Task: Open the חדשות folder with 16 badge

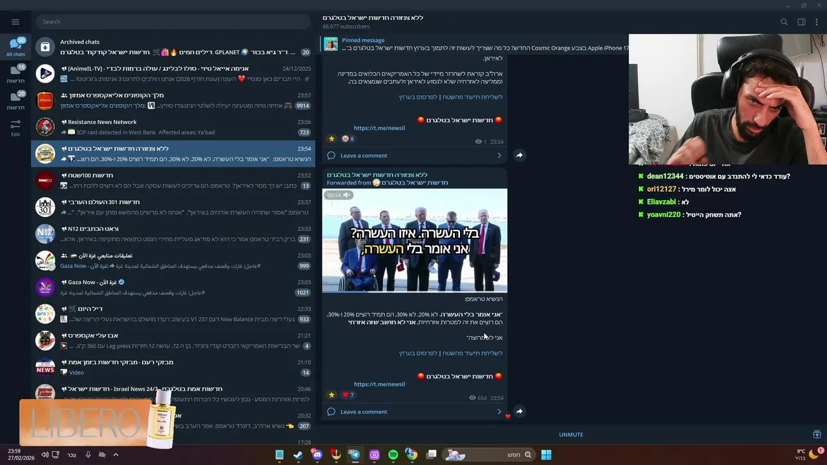Action: [16, 74]
